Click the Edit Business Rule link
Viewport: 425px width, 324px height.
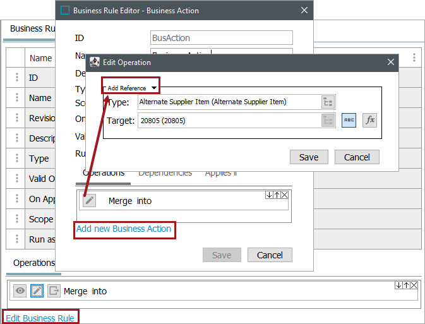pos(40,318)
